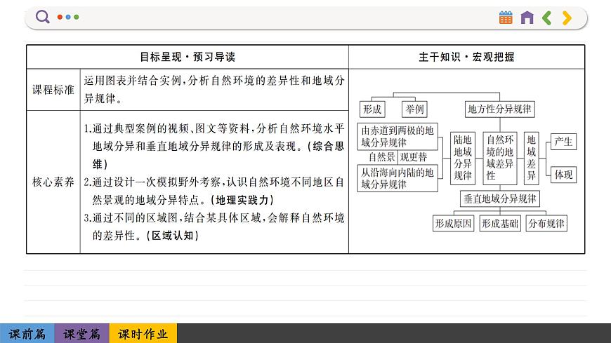Select the 课程标准 row label
Viewport: 611px width, 343px height.
tap(53, 90)
